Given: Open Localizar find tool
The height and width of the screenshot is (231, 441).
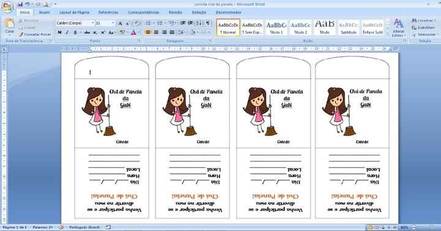Looking at the screenshot, I should coord(424,21).
